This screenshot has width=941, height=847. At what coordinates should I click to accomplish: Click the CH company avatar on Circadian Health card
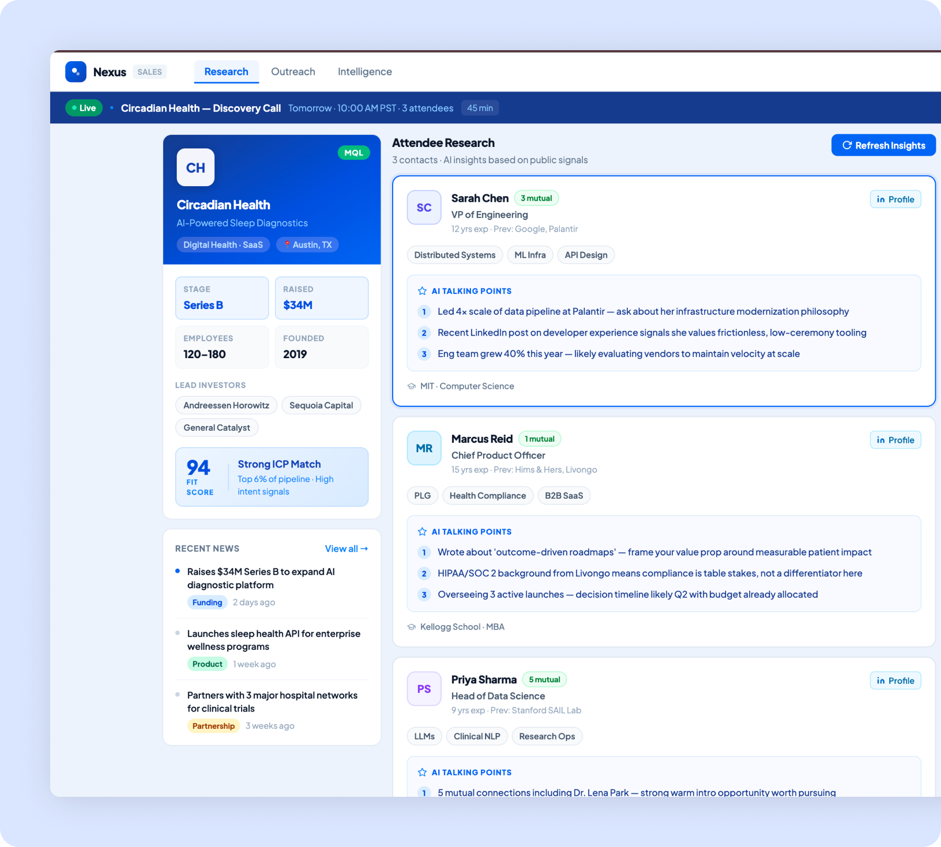195,167
